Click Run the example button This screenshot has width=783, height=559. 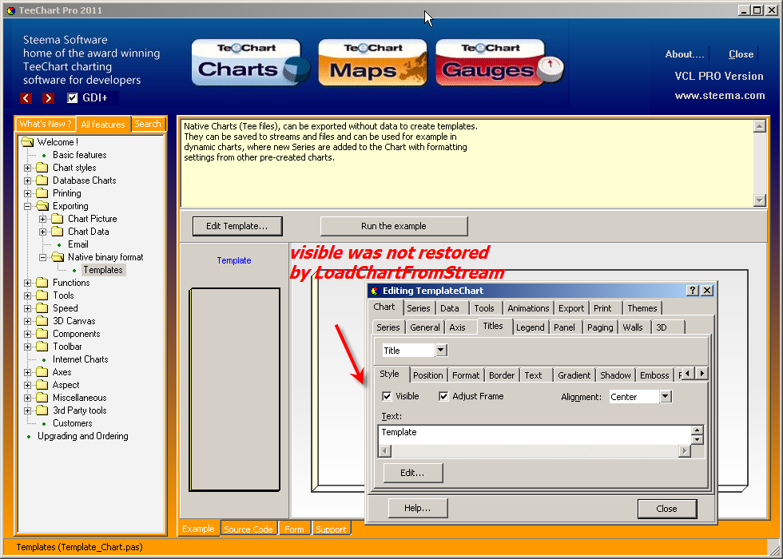tap(394, 226)
